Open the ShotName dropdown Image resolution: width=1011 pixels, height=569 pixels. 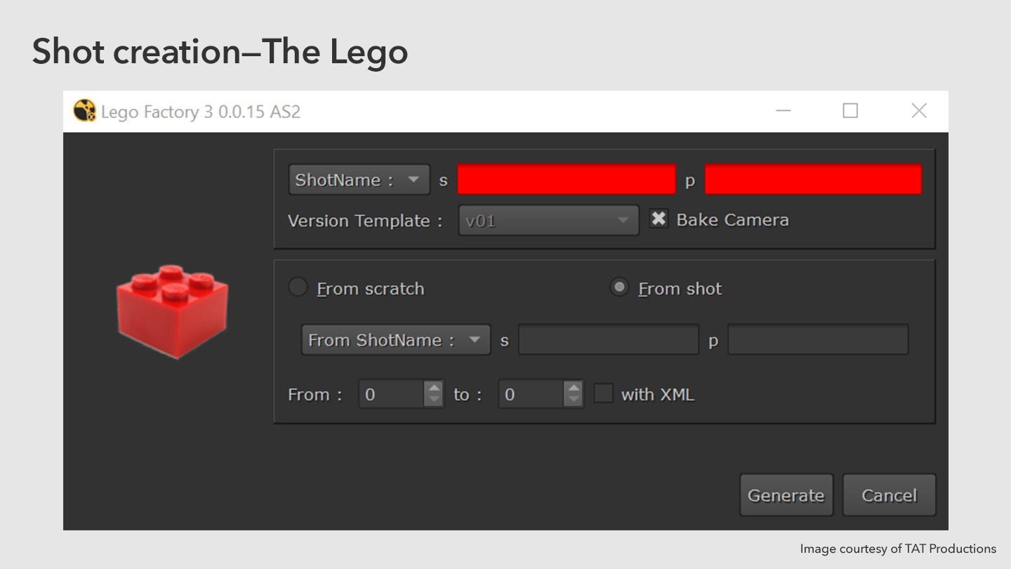(x=359, y=180)
